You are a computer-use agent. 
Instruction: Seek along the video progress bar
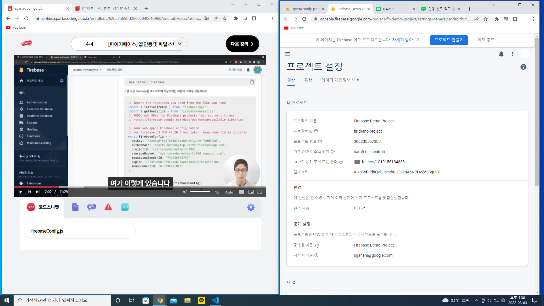click(x=140, y=187)
